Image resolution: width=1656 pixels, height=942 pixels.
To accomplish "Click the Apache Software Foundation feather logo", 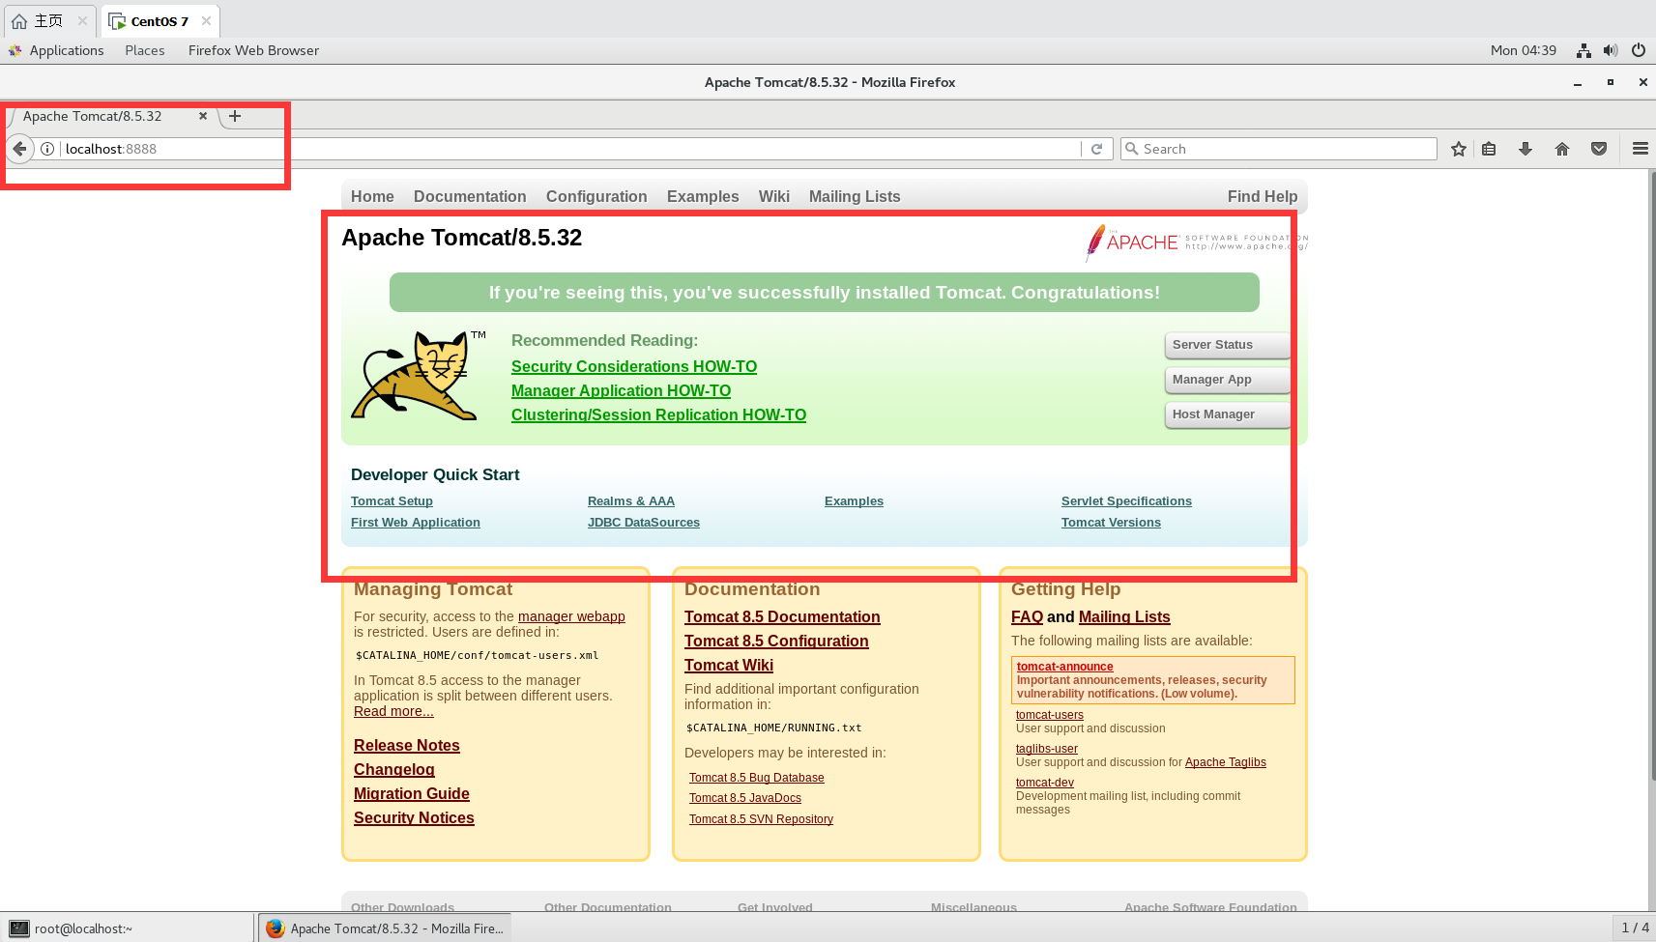I will pyautogui.click(x=1196, y=243).
